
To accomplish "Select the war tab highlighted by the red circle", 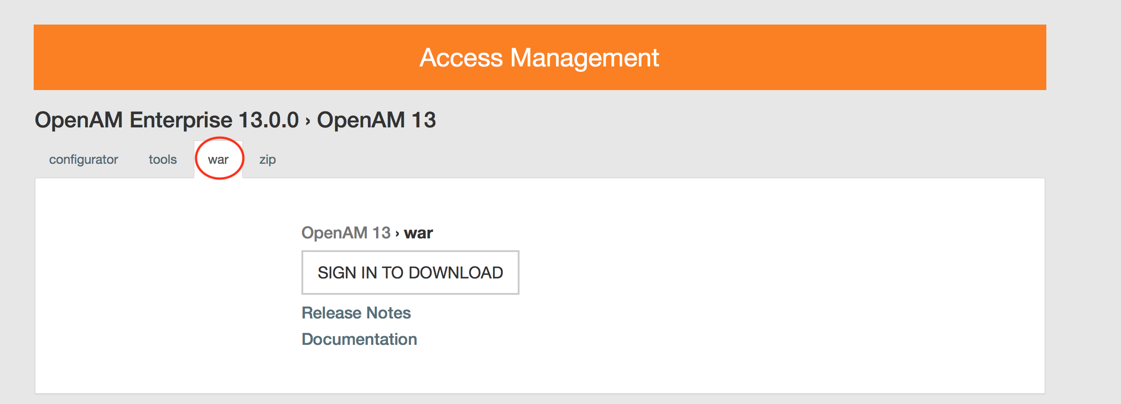I will pyautogui.click(x=219, y=159).
